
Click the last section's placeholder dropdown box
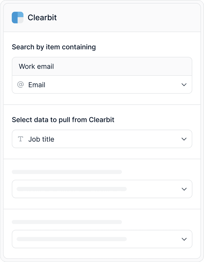point(102,239)
